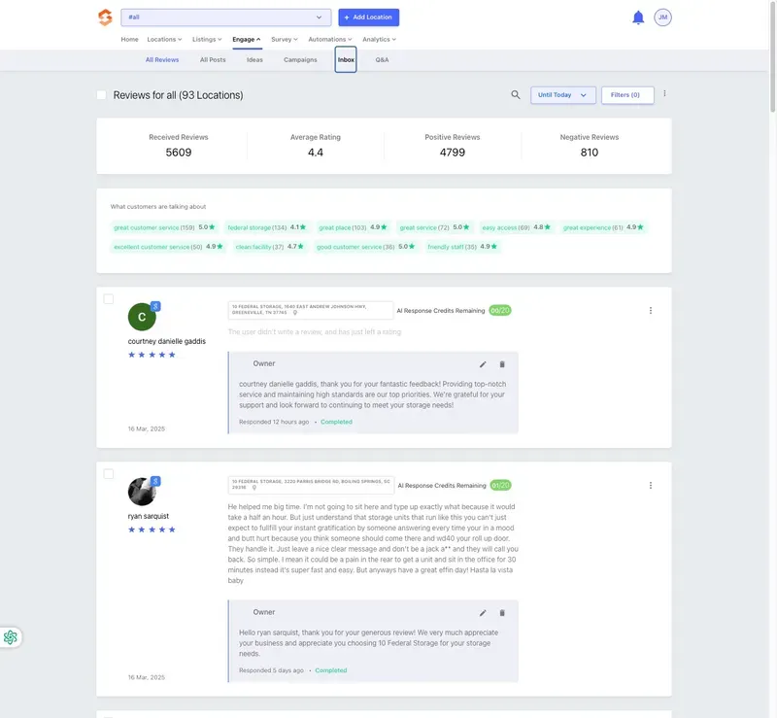777x718 pixels.
Task: Click the 01/20 AI credits badge
Action: [x=500, y=486]
